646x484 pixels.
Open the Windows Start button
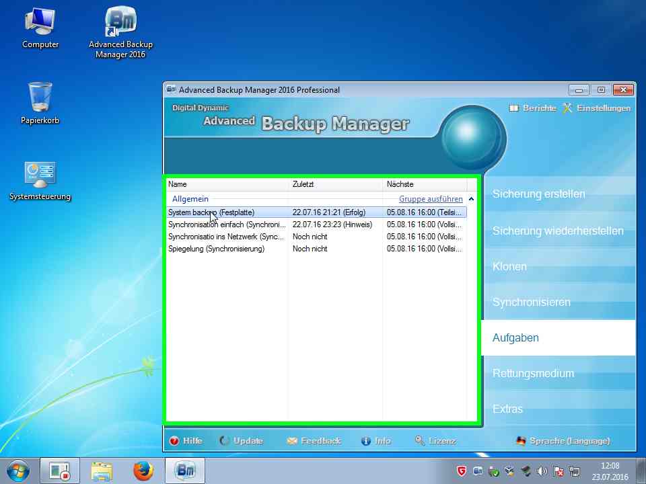(x=17, y=471)
